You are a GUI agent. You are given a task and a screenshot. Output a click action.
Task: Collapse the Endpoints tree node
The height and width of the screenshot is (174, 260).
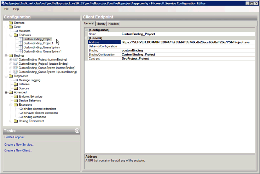[x=11, y=35]
